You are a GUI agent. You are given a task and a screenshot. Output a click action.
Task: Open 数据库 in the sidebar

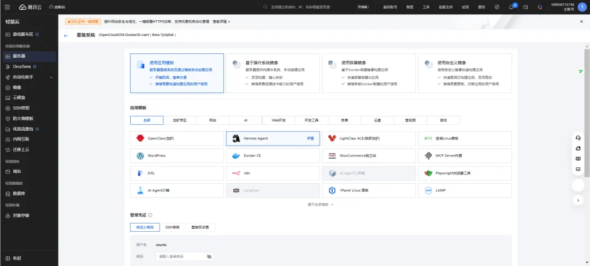19,194
